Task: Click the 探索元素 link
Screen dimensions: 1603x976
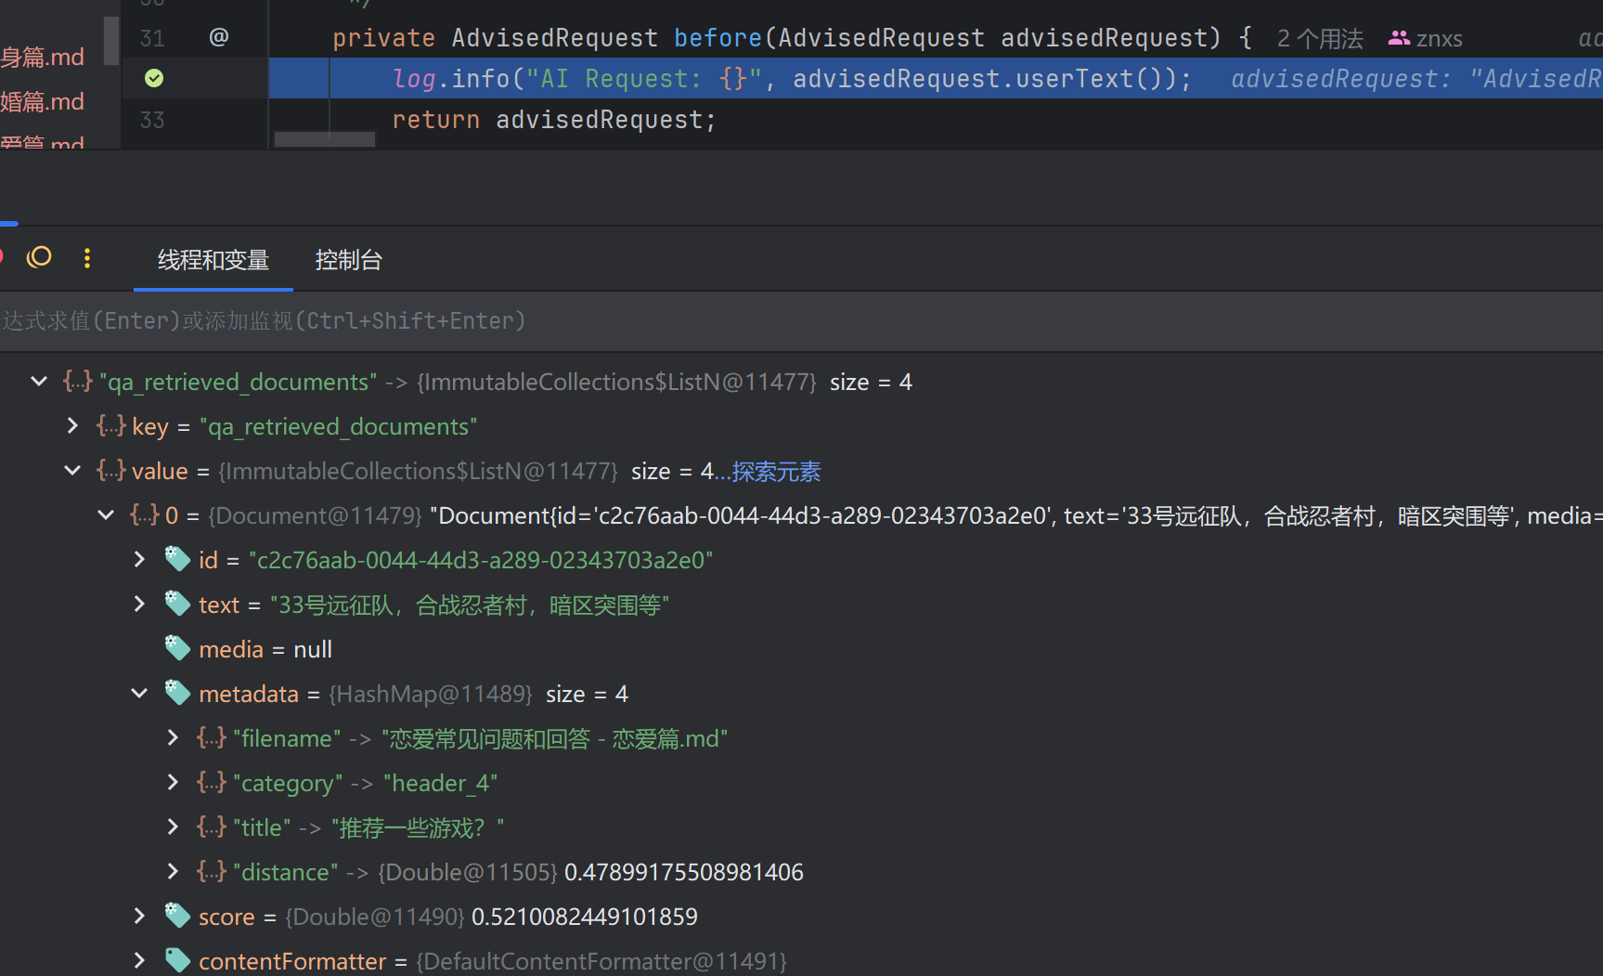Action: 776,472
